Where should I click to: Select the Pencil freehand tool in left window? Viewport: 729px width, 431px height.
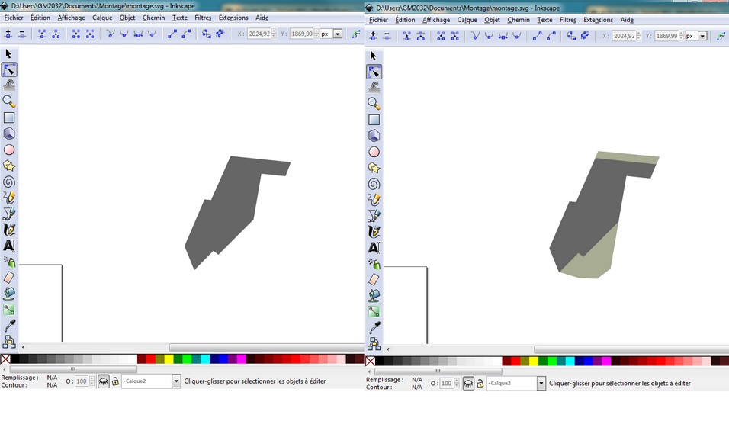[9, 198]
